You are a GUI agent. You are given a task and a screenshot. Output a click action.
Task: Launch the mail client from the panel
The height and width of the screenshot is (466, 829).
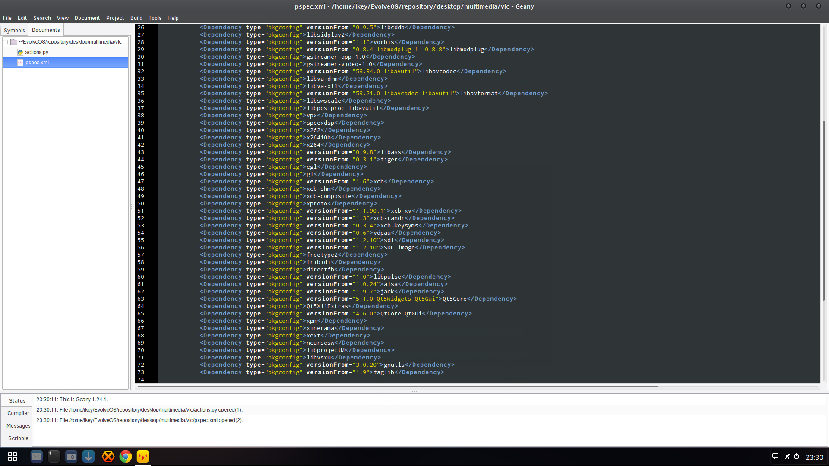coord(37,457)
